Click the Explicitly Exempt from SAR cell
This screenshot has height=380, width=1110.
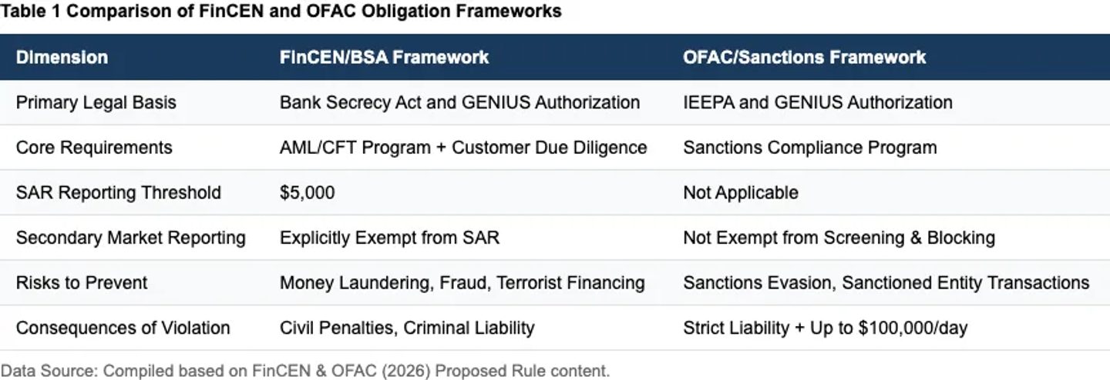click(389, 238)
